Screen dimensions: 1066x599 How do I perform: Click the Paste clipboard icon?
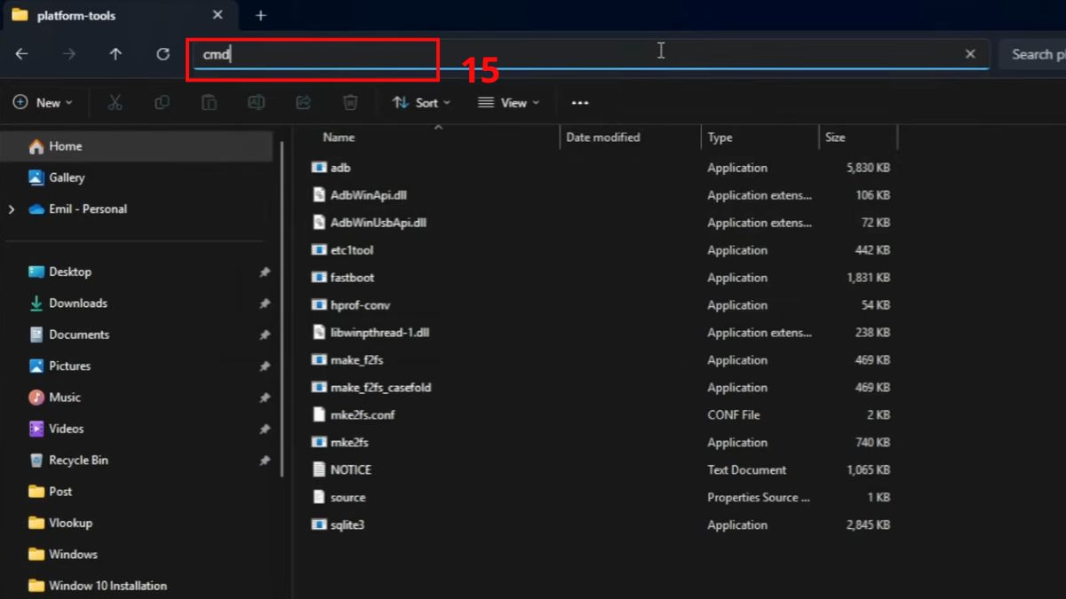[x=209, y=103]
